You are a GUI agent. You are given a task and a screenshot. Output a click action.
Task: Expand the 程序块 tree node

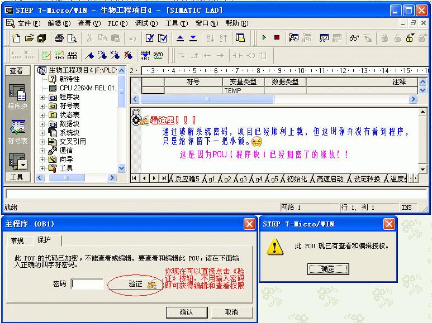[42, 97]
